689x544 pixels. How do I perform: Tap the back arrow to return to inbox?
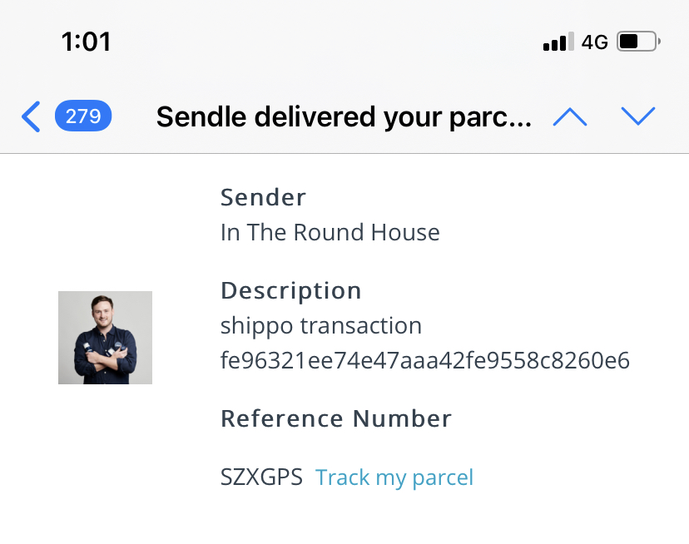31,116
